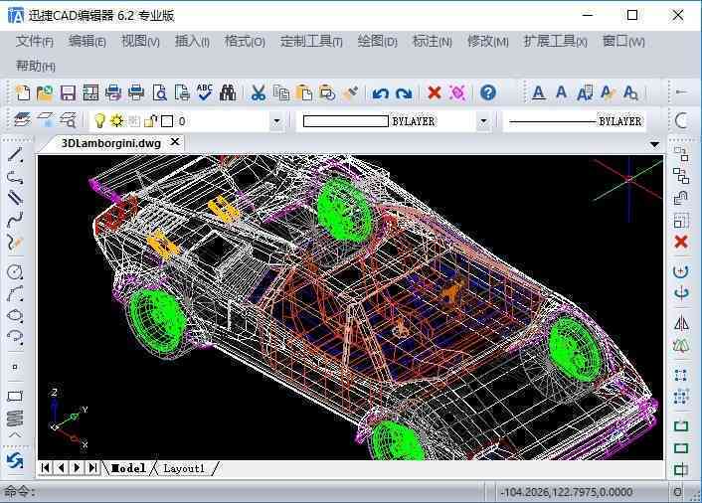Paste from clipboard icon
Image resolution: width=702 pixels, height=503 pixels.
(304, 92)
